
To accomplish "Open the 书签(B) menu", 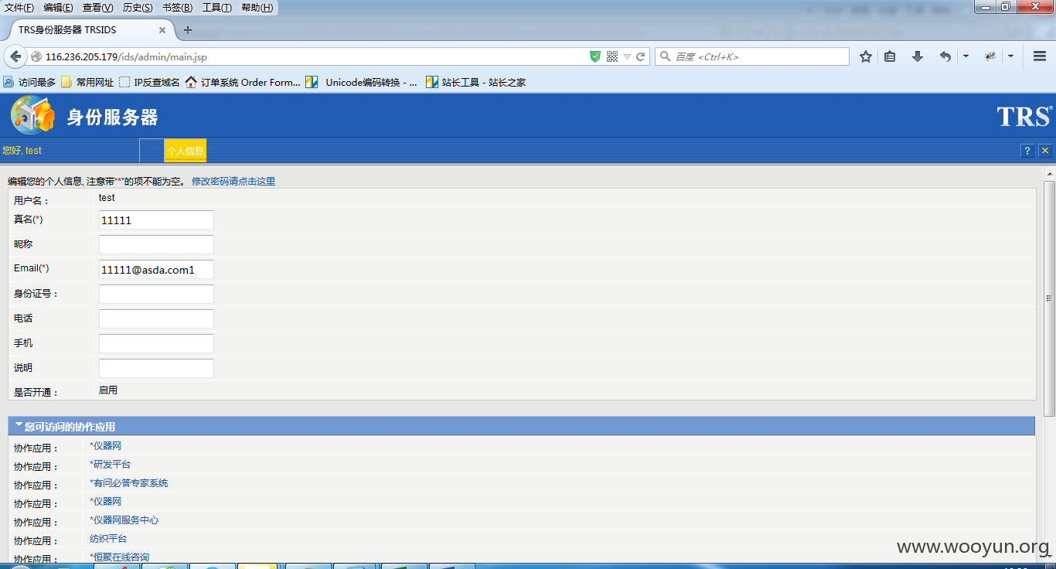I will click(x=177, y=8).
